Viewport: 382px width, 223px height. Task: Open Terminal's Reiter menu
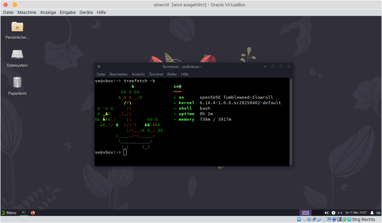click(x=172, y=74)
